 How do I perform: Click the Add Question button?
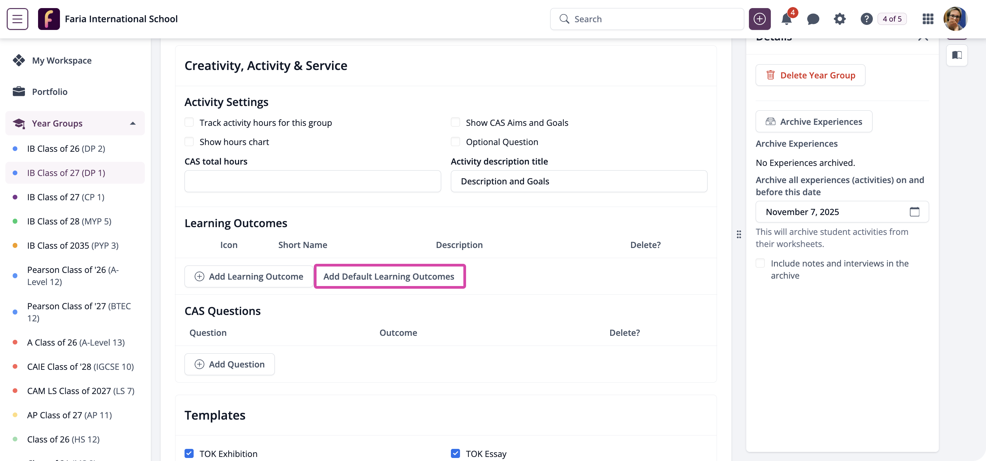click(x=229, y=364)
